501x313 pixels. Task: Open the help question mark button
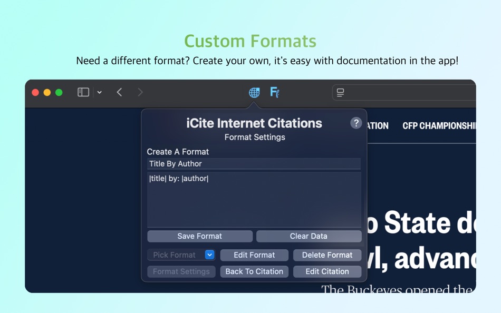click(356, 123)
